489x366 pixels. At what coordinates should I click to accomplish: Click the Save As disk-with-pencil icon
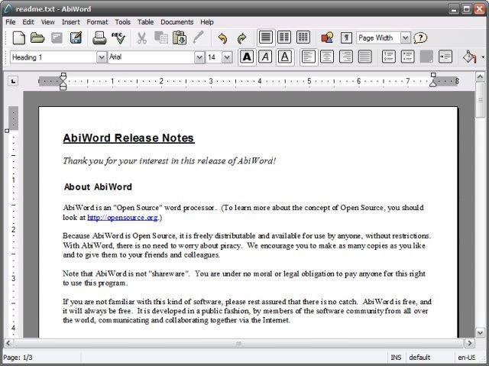[x=76, y=37]
